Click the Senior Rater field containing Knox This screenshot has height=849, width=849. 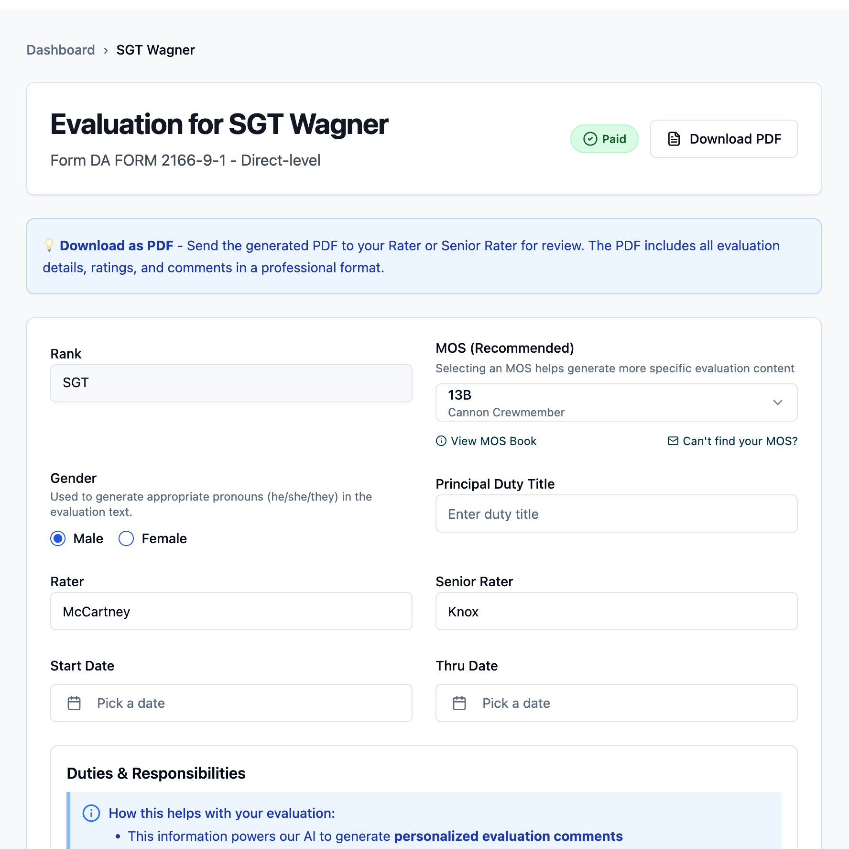click(616, 611)
